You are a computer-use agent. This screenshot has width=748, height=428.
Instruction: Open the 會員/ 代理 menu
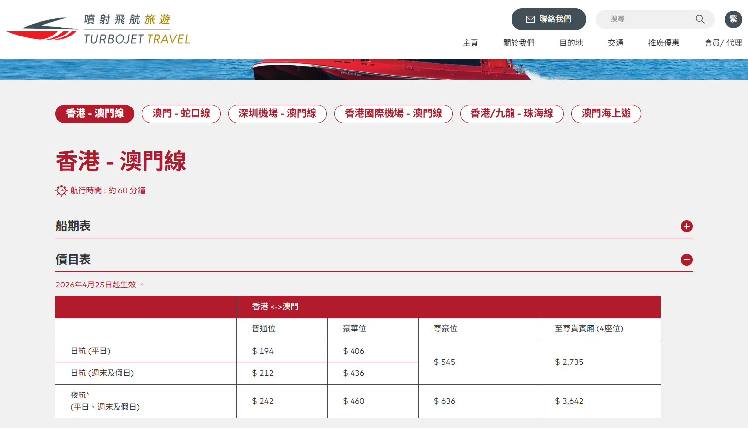pos(723,43)
